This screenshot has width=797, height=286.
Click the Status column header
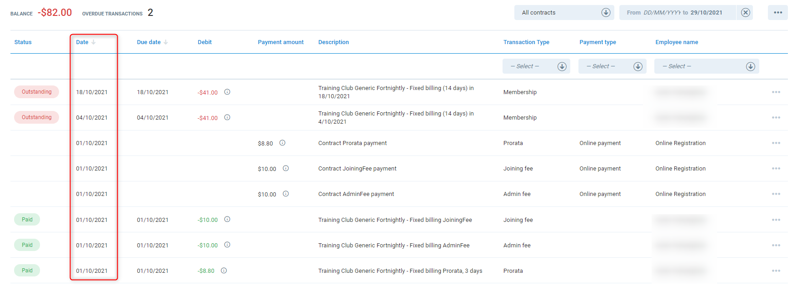click(x=23, y=42)
